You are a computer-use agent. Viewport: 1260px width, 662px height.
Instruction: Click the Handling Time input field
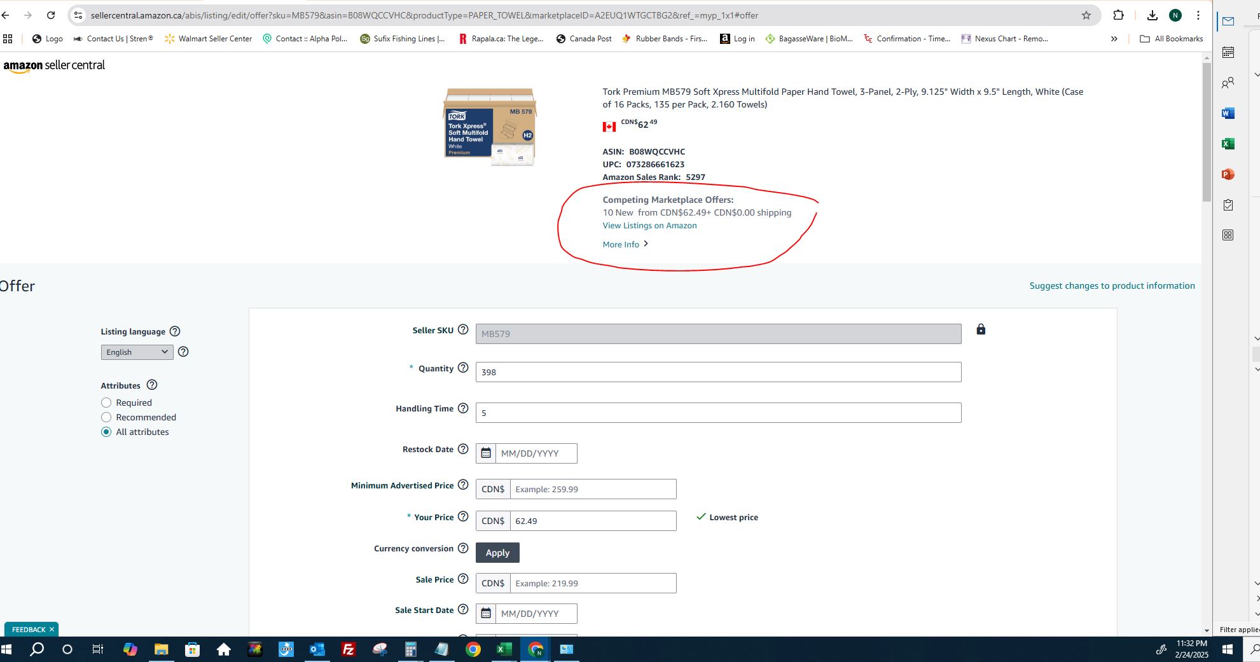[718, 413]
